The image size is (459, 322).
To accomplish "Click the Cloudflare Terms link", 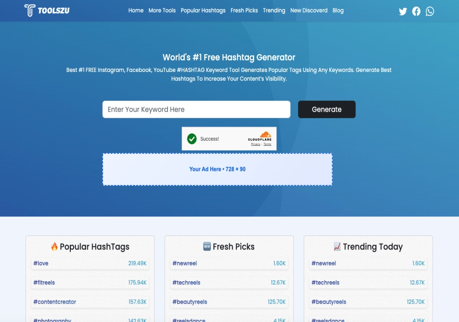I will tap(267, 144).
